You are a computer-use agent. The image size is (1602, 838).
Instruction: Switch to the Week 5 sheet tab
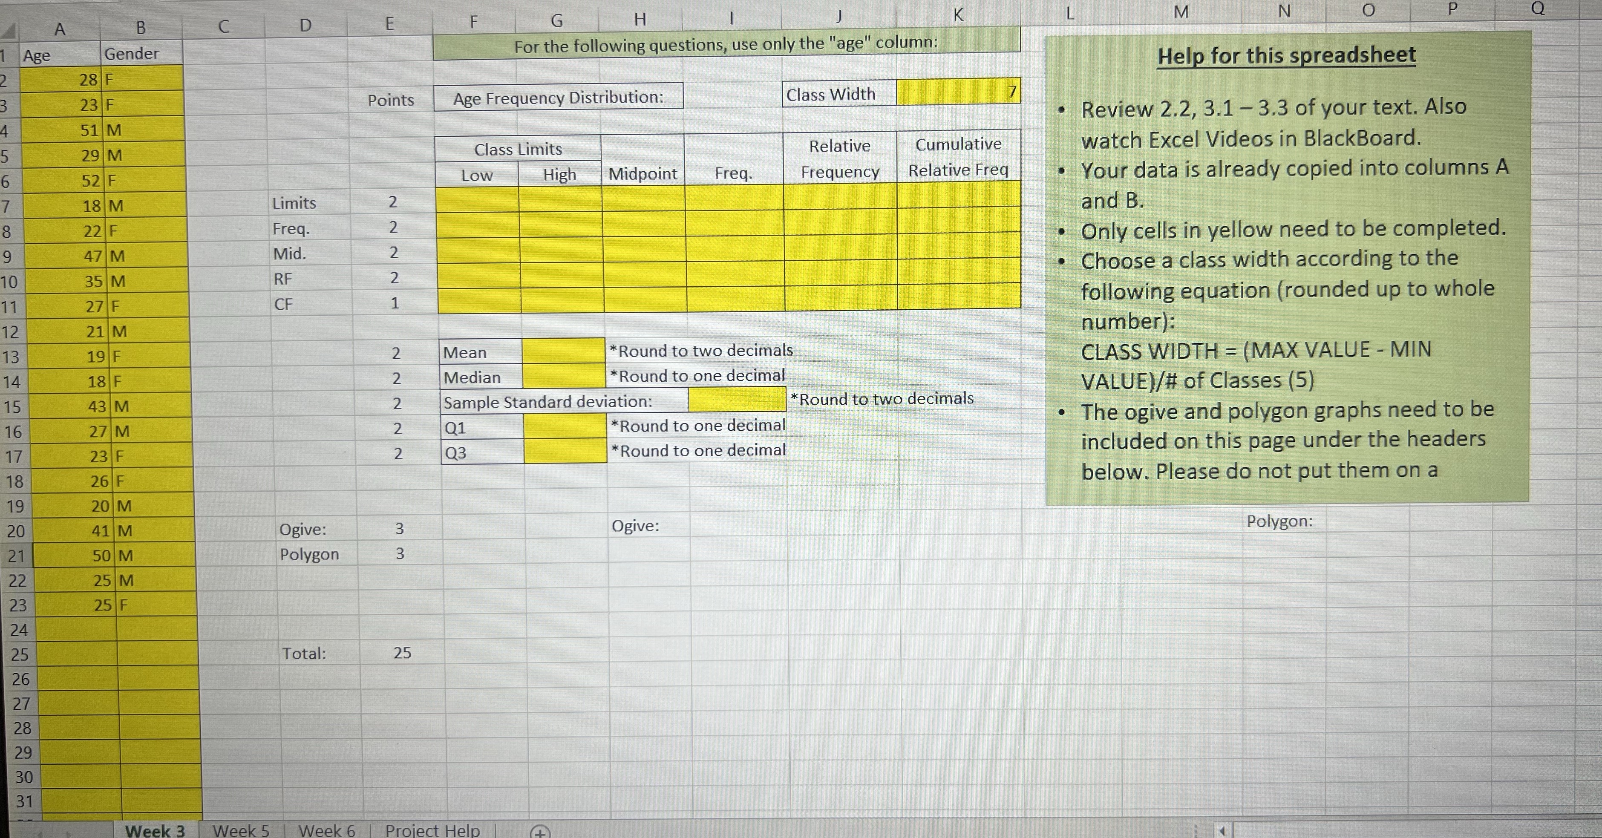(x=241, y=830)
